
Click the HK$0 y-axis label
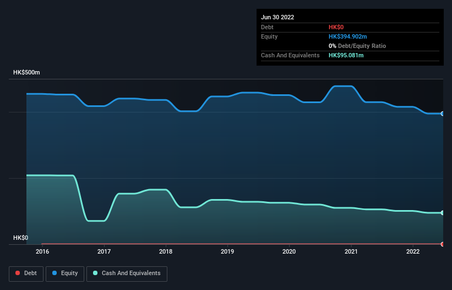tap(21, 238)
